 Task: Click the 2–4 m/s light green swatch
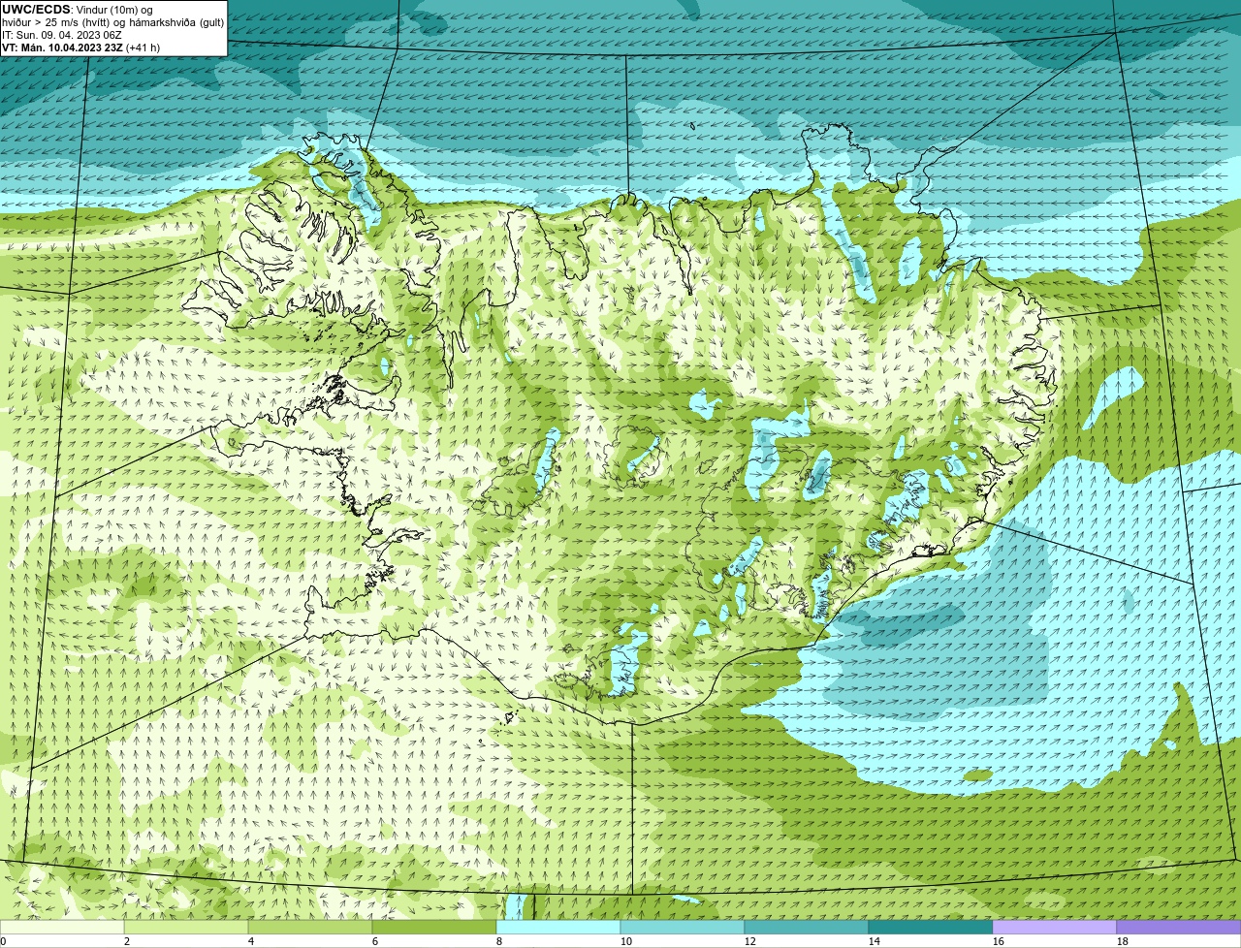(186, 927)
